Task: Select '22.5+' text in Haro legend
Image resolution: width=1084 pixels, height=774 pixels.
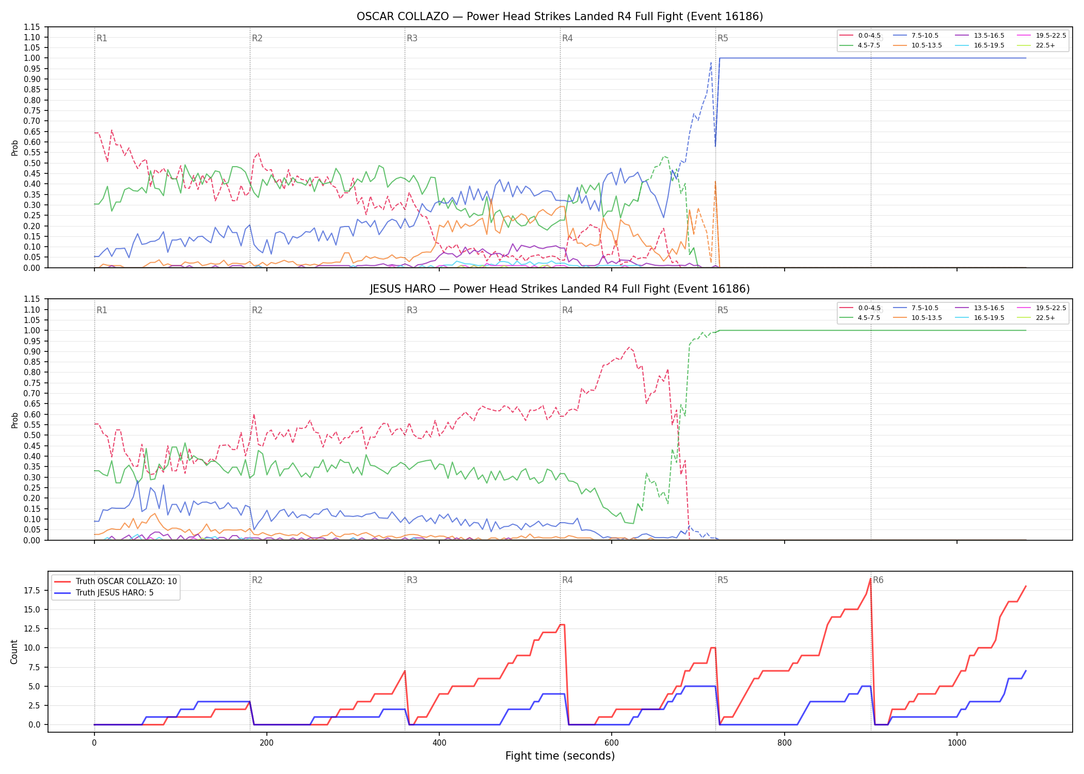Action: (x=1045, y=318)
